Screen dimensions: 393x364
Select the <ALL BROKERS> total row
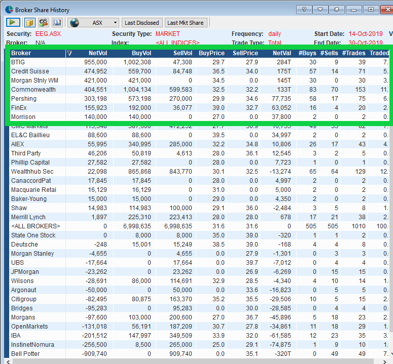(x=199, y=226)
